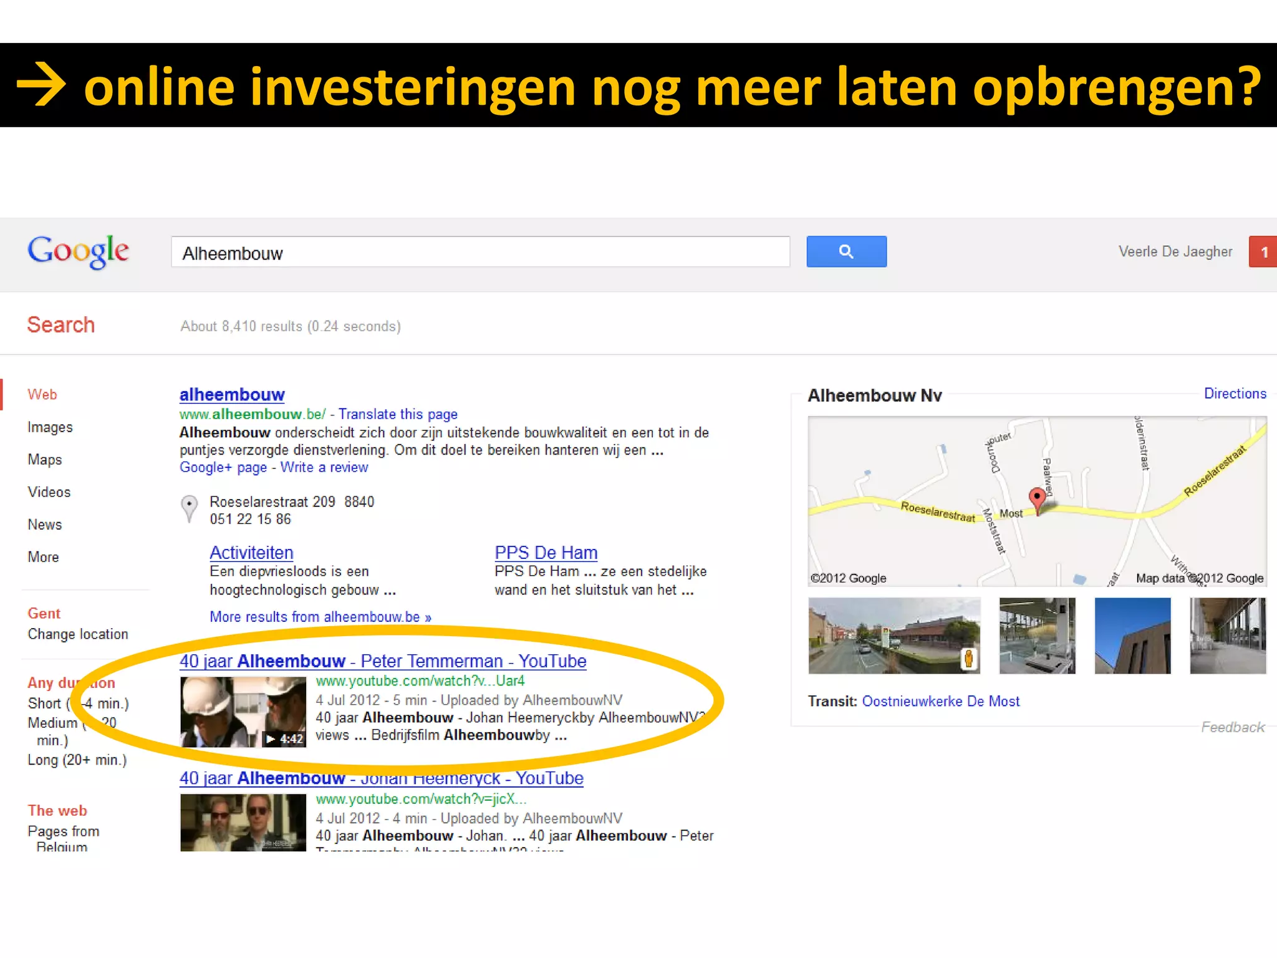
Task: Open the Activiteiten sitelink
Action: click(251, 553)
